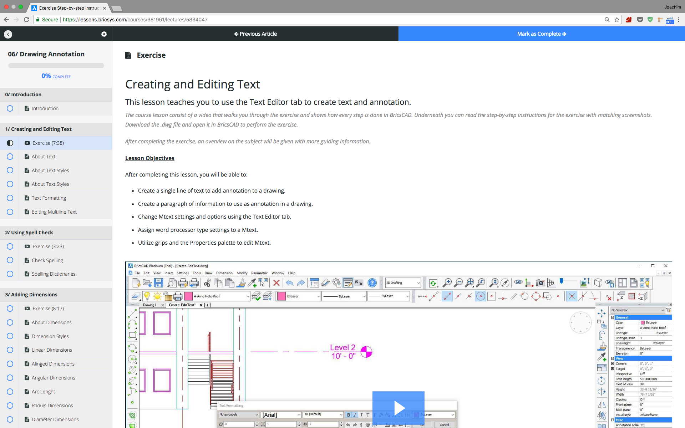This screenshot has height=428, width=685.
Task: Open the Insert menu in BricsCAD
Action: click(x=168, y=273)
